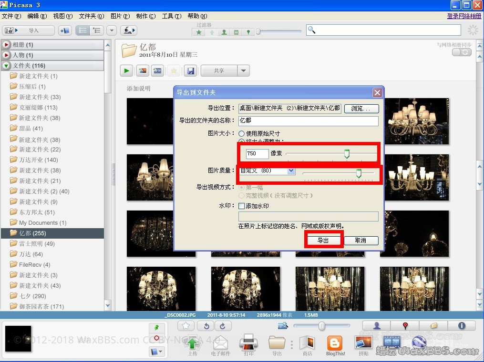Click the Browse button for export location
484x362 pixels.
361,109
